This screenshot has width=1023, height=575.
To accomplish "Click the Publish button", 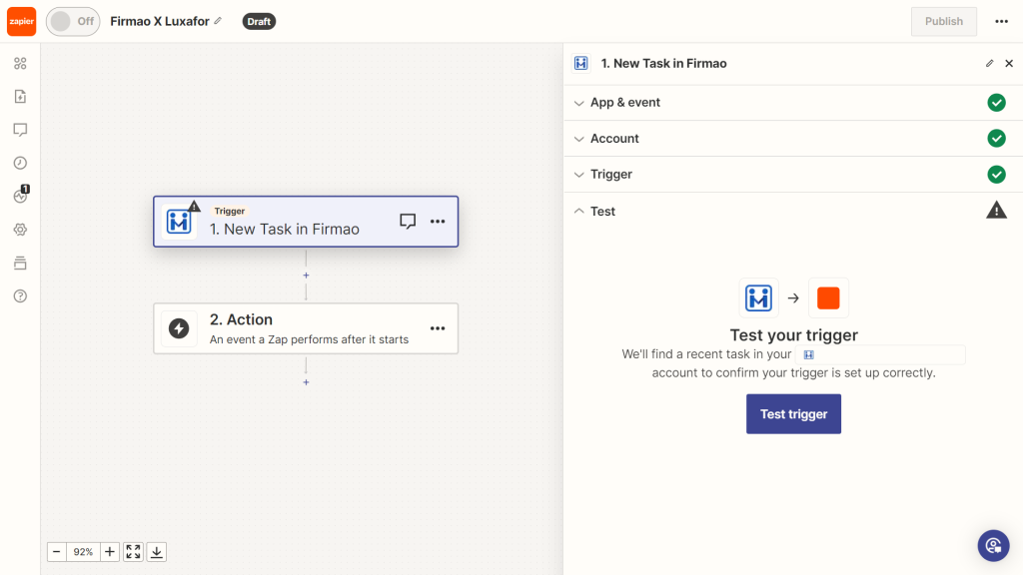I will click(x=943, y=21).
